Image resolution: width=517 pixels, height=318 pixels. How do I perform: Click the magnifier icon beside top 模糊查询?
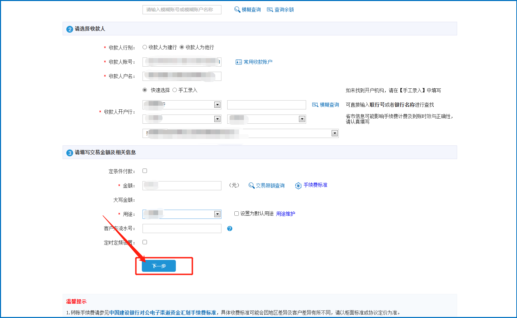[237, 10]
